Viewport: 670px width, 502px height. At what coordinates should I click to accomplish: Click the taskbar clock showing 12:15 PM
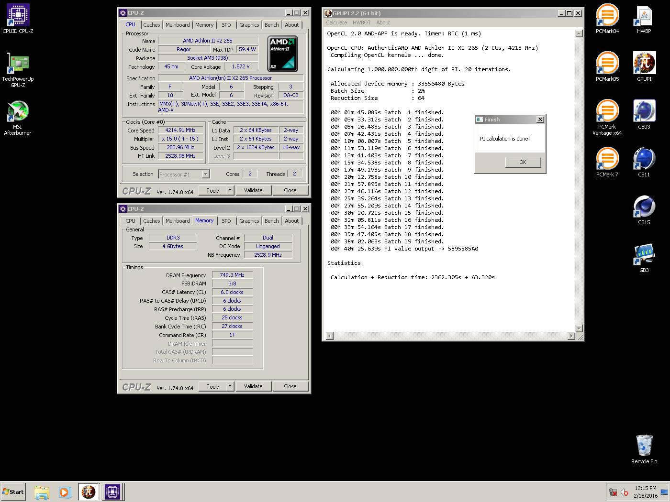[x=646, y=492]
